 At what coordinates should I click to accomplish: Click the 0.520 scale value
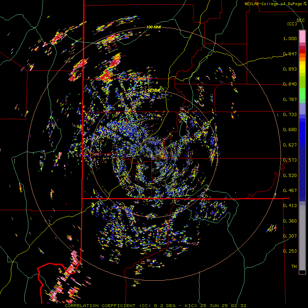(290, 176)
